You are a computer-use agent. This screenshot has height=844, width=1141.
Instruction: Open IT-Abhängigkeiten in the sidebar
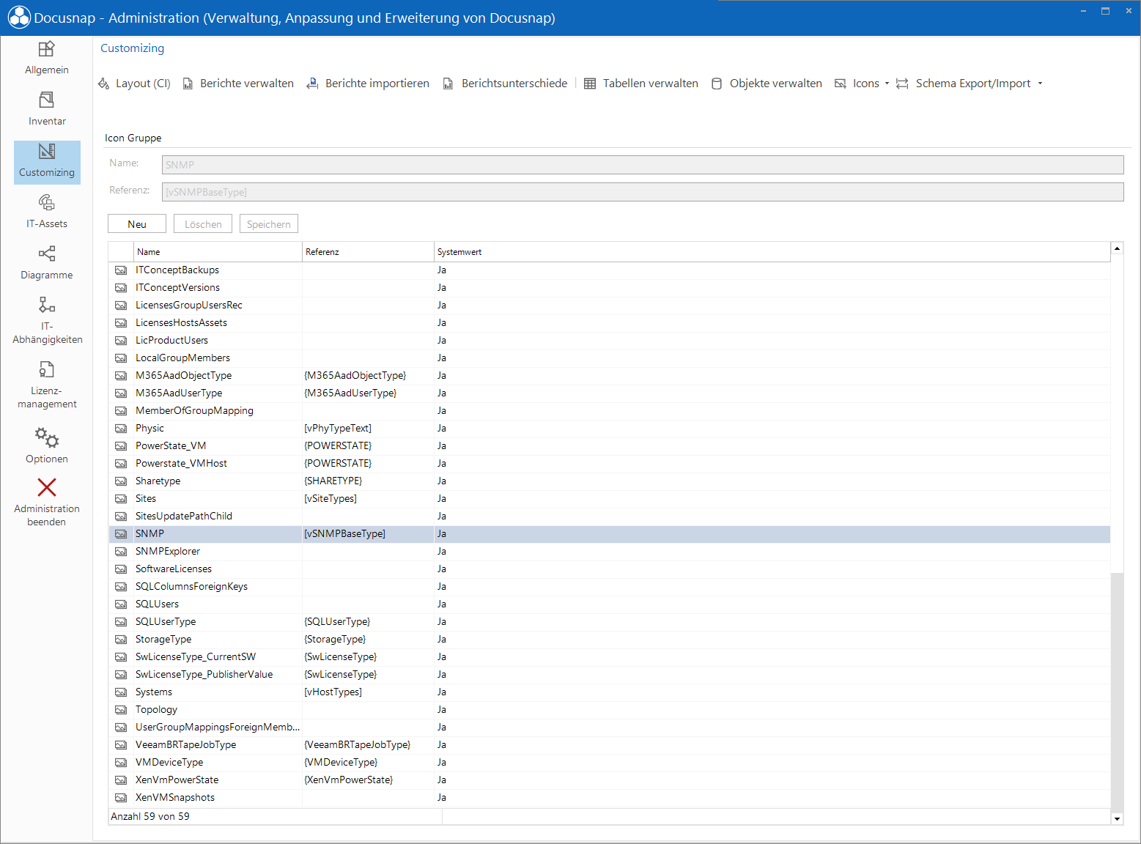point(47,320)
